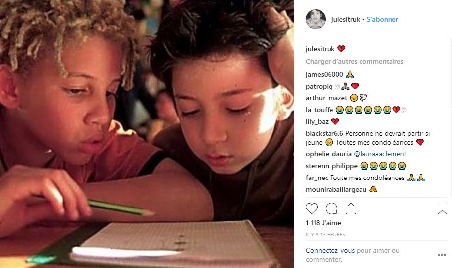The image size is (452, 268).
Task: View arthur_mazet's profile
Action: tap(326, 98)
